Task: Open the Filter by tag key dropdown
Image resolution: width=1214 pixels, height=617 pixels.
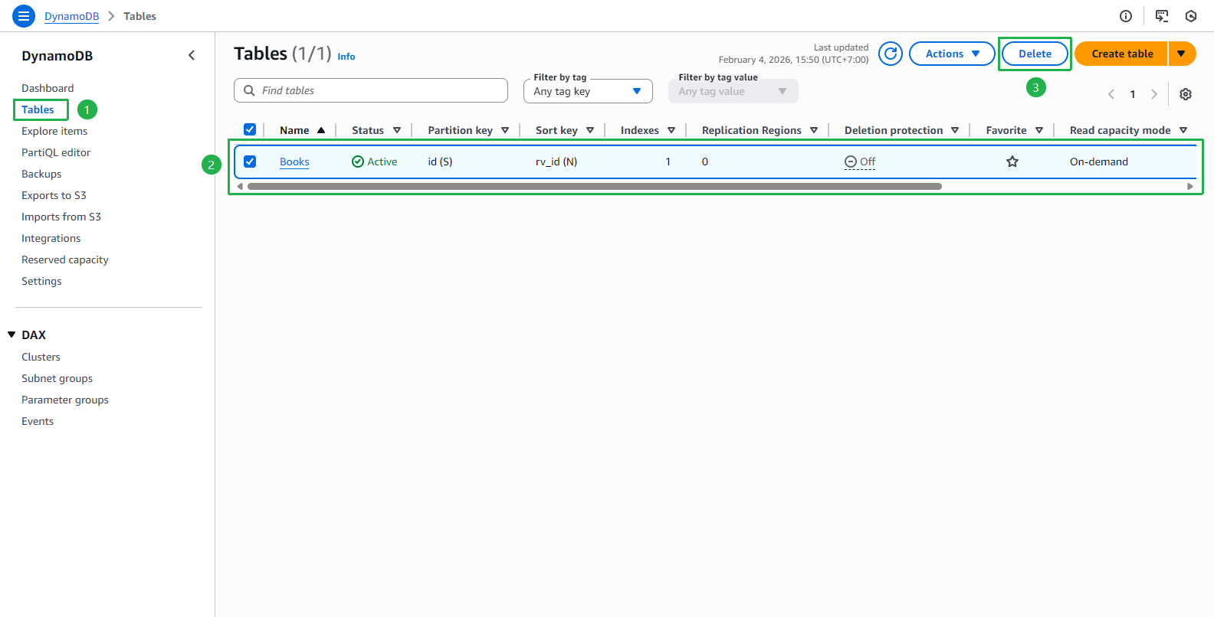Action: [x=589, y=91]
